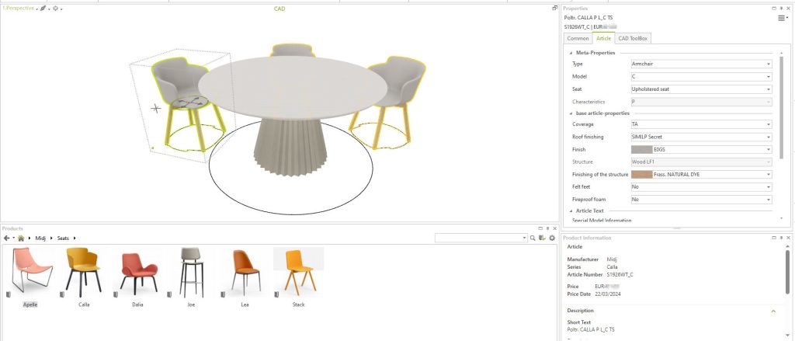Open the Products search history dropdown arrow
Viewport: 795px width, 341px height.
tap(524, 238)
